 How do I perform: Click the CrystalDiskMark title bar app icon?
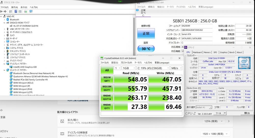pos(102,58)
